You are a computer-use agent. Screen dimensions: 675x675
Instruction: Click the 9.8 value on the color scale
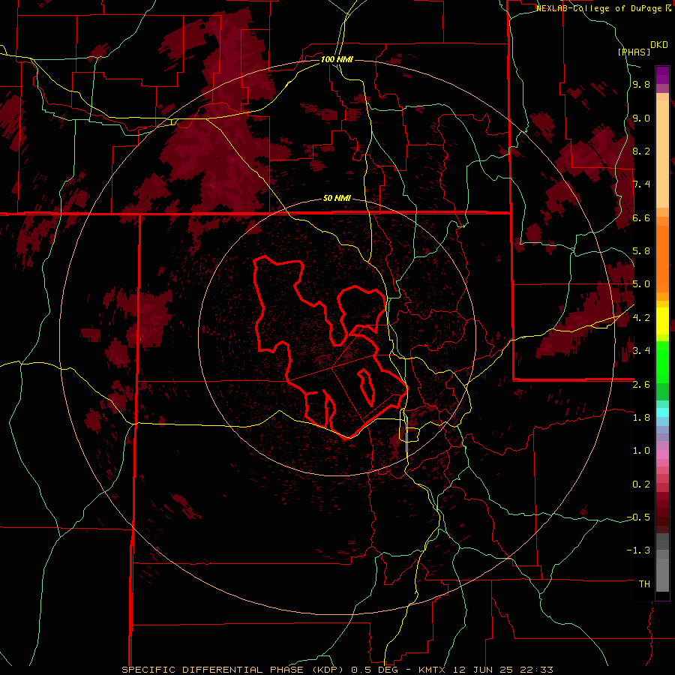641,85
